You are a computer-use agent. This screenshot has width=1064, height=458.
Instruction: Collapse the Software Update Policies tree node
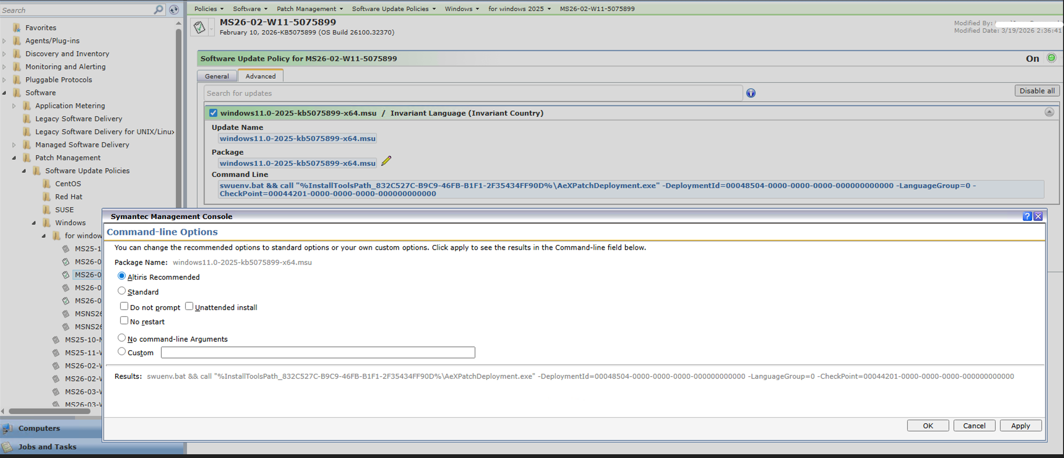[24, 171]
